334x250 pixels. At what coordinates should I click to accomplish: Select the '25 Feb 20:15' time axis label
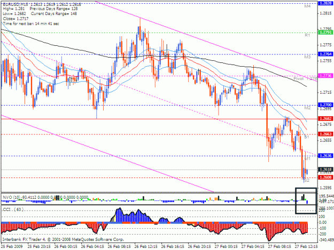tap(39, 247)
